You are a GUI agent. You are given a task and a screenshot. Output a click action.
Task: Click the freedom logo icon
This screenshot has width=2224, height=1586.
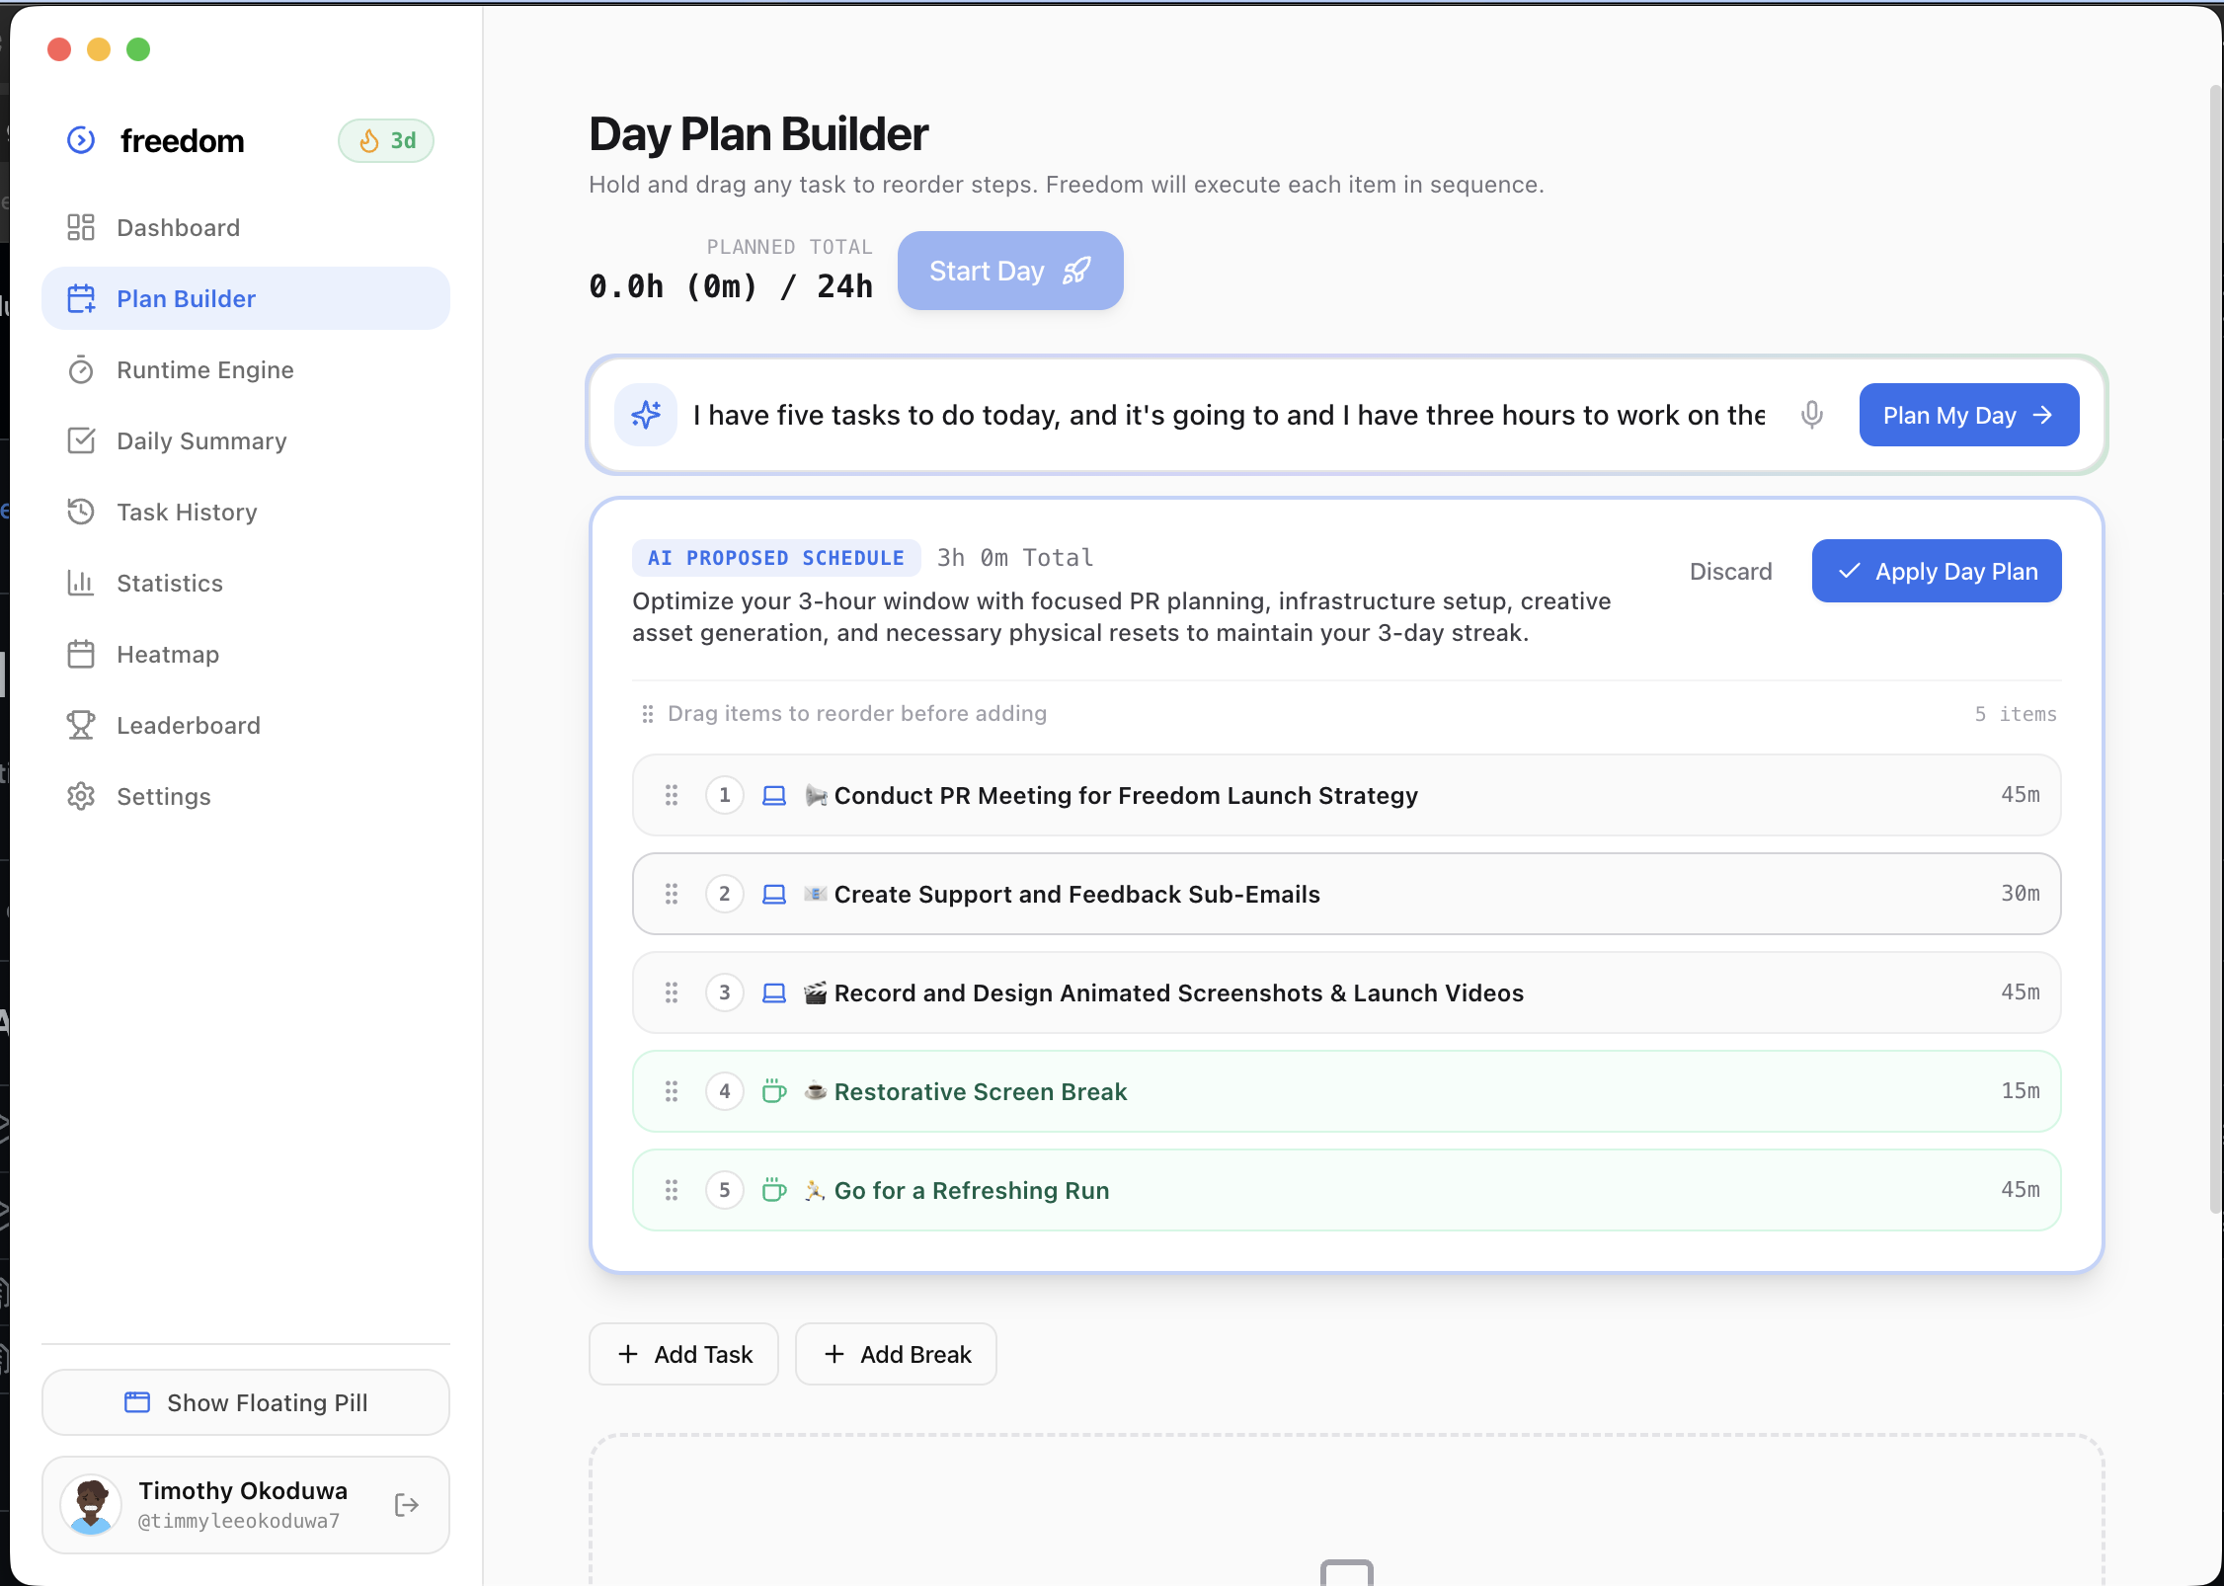point(81,140)
